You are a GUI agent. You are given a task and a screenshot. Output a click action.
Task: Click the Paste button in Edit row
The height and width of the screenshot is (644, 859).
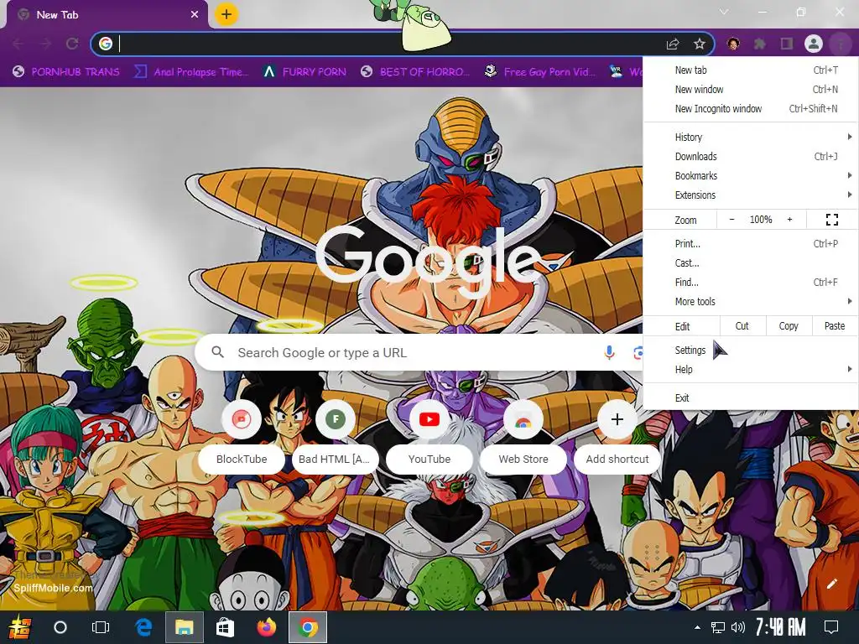(x=835, y=326)
